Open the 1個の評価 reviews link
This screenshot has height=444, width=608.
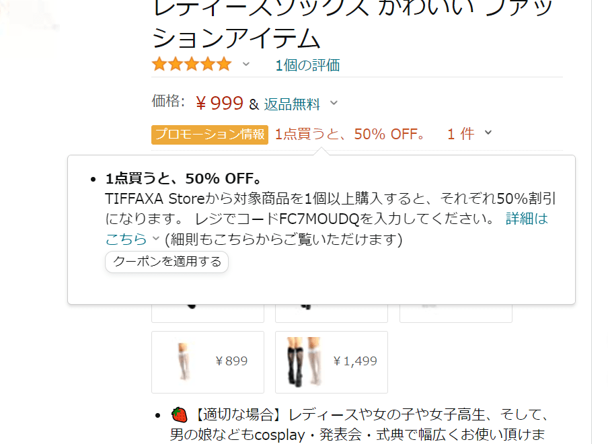[307, 65]
